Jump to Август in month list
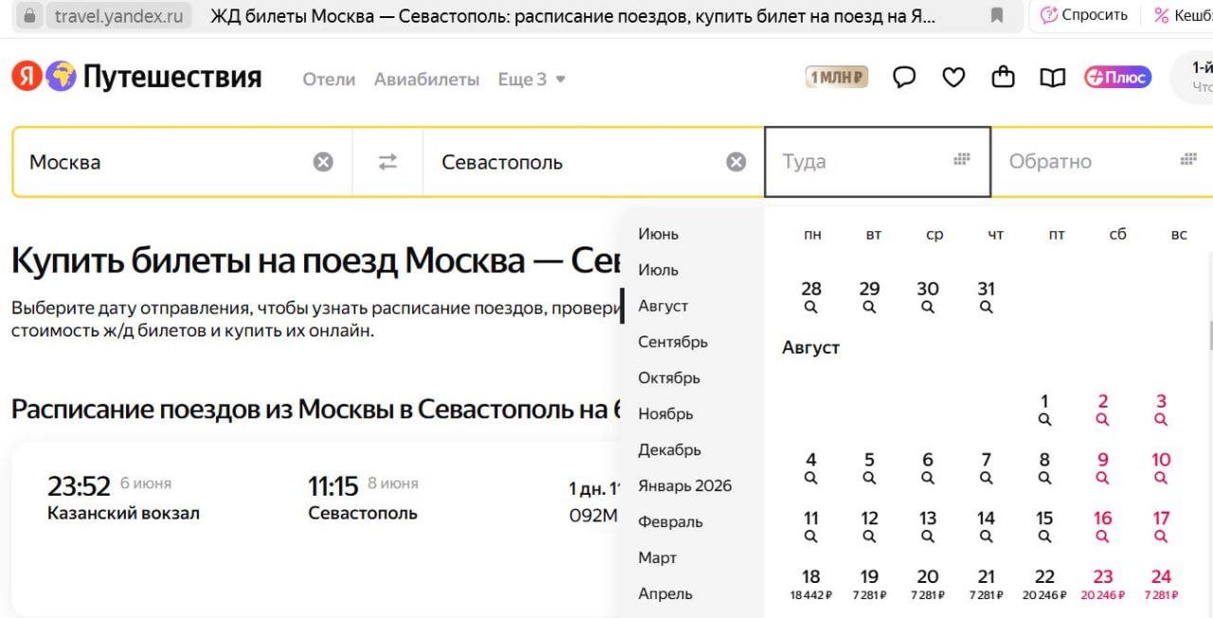Image resolution: width=1213 pixels, height=618 pixels. click(663, 306)
